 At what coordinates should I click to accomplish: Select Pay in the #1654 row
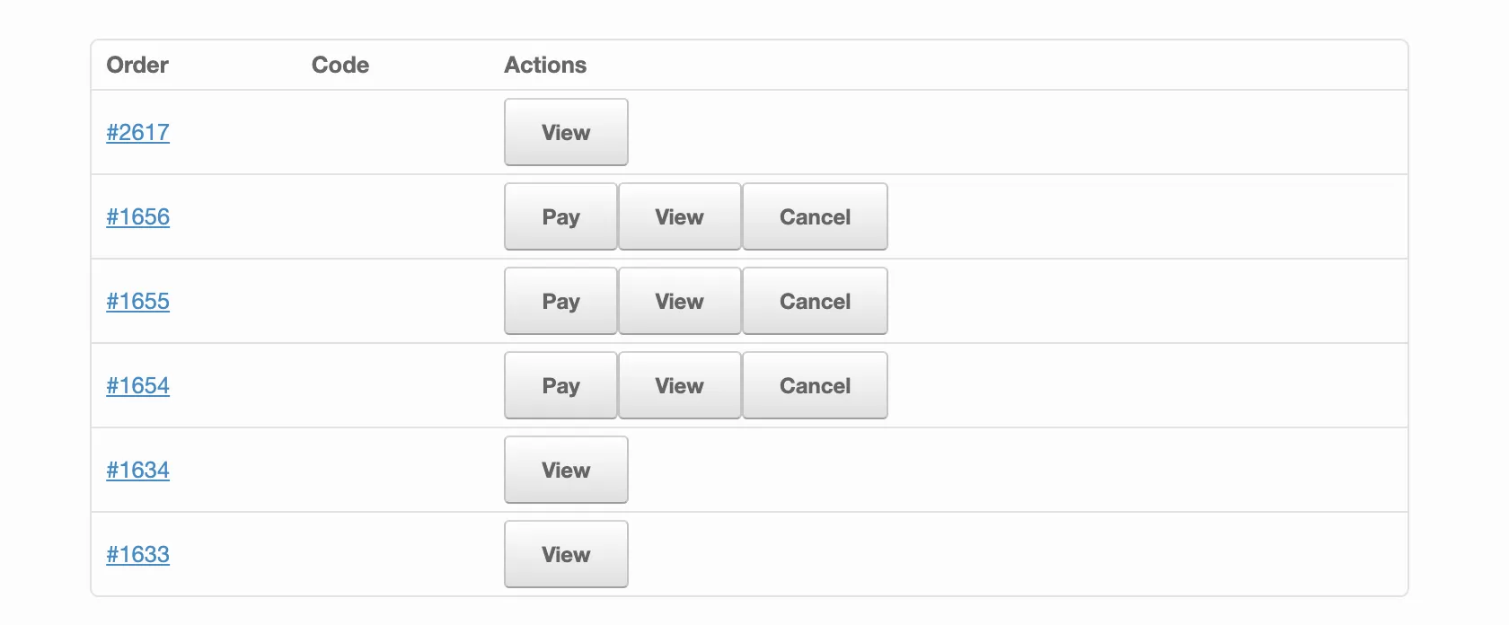click(560, 385)
